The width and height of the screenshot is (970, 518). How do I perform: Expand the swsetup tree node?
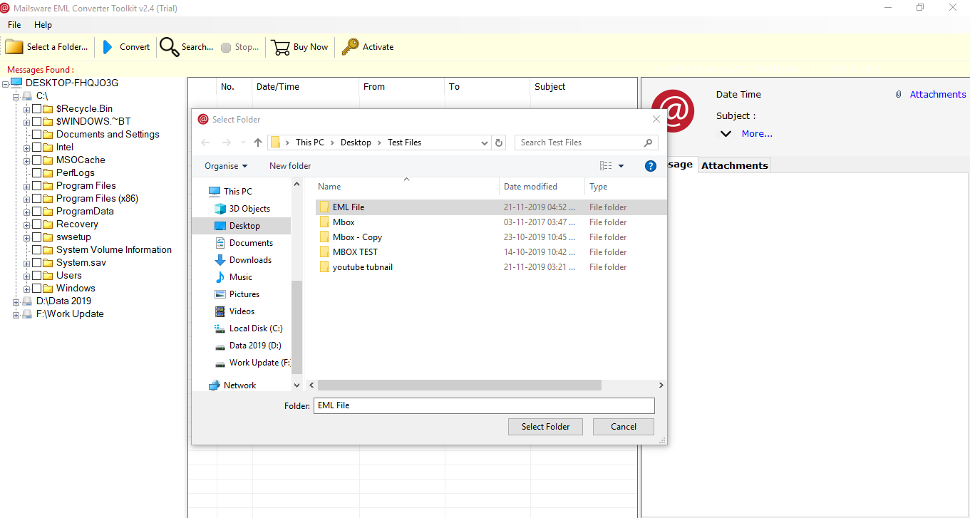[x=27, y=237]
